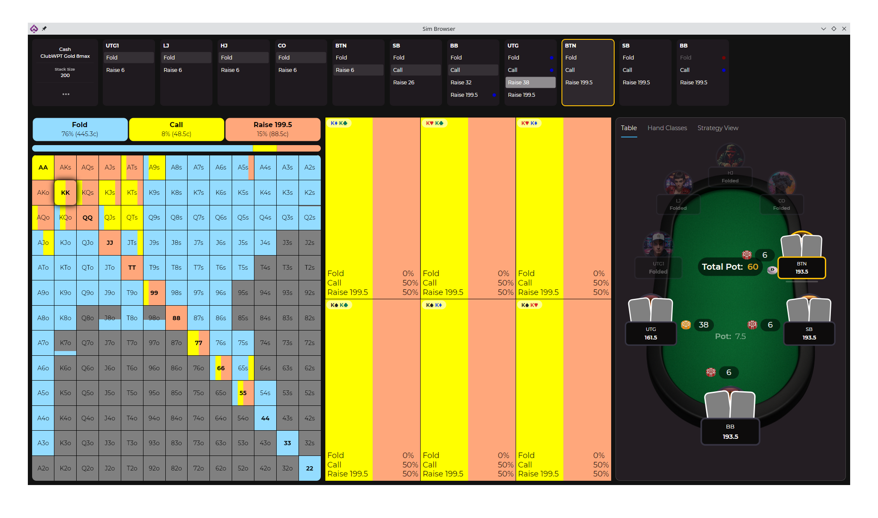Click the HJ folded player avatar
This screenshot has height=518, width=878.
730,156
